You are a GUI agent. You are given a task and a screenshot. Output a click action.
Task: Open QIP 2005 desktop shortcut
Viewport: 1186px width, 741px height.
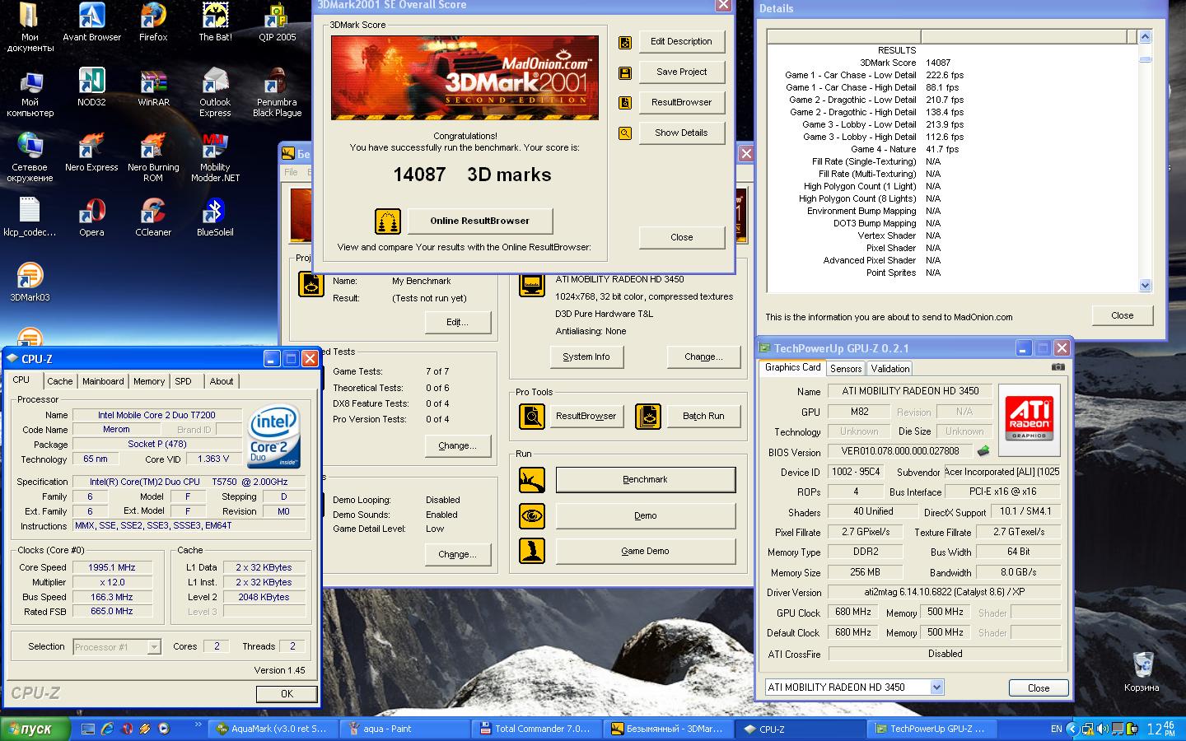point(277,22)
